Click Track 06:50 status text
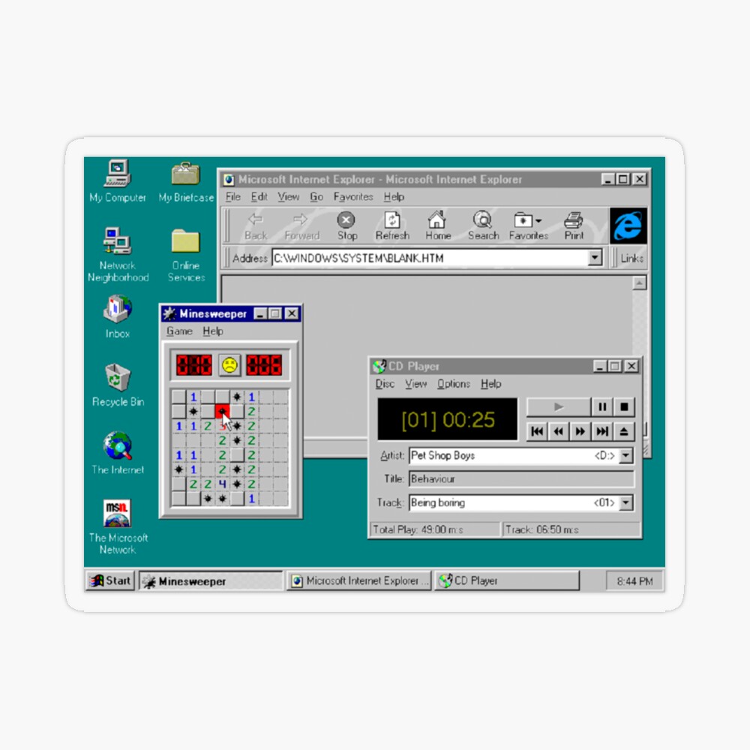The height and width of the screenshot is (750, 750). [542, 529]
